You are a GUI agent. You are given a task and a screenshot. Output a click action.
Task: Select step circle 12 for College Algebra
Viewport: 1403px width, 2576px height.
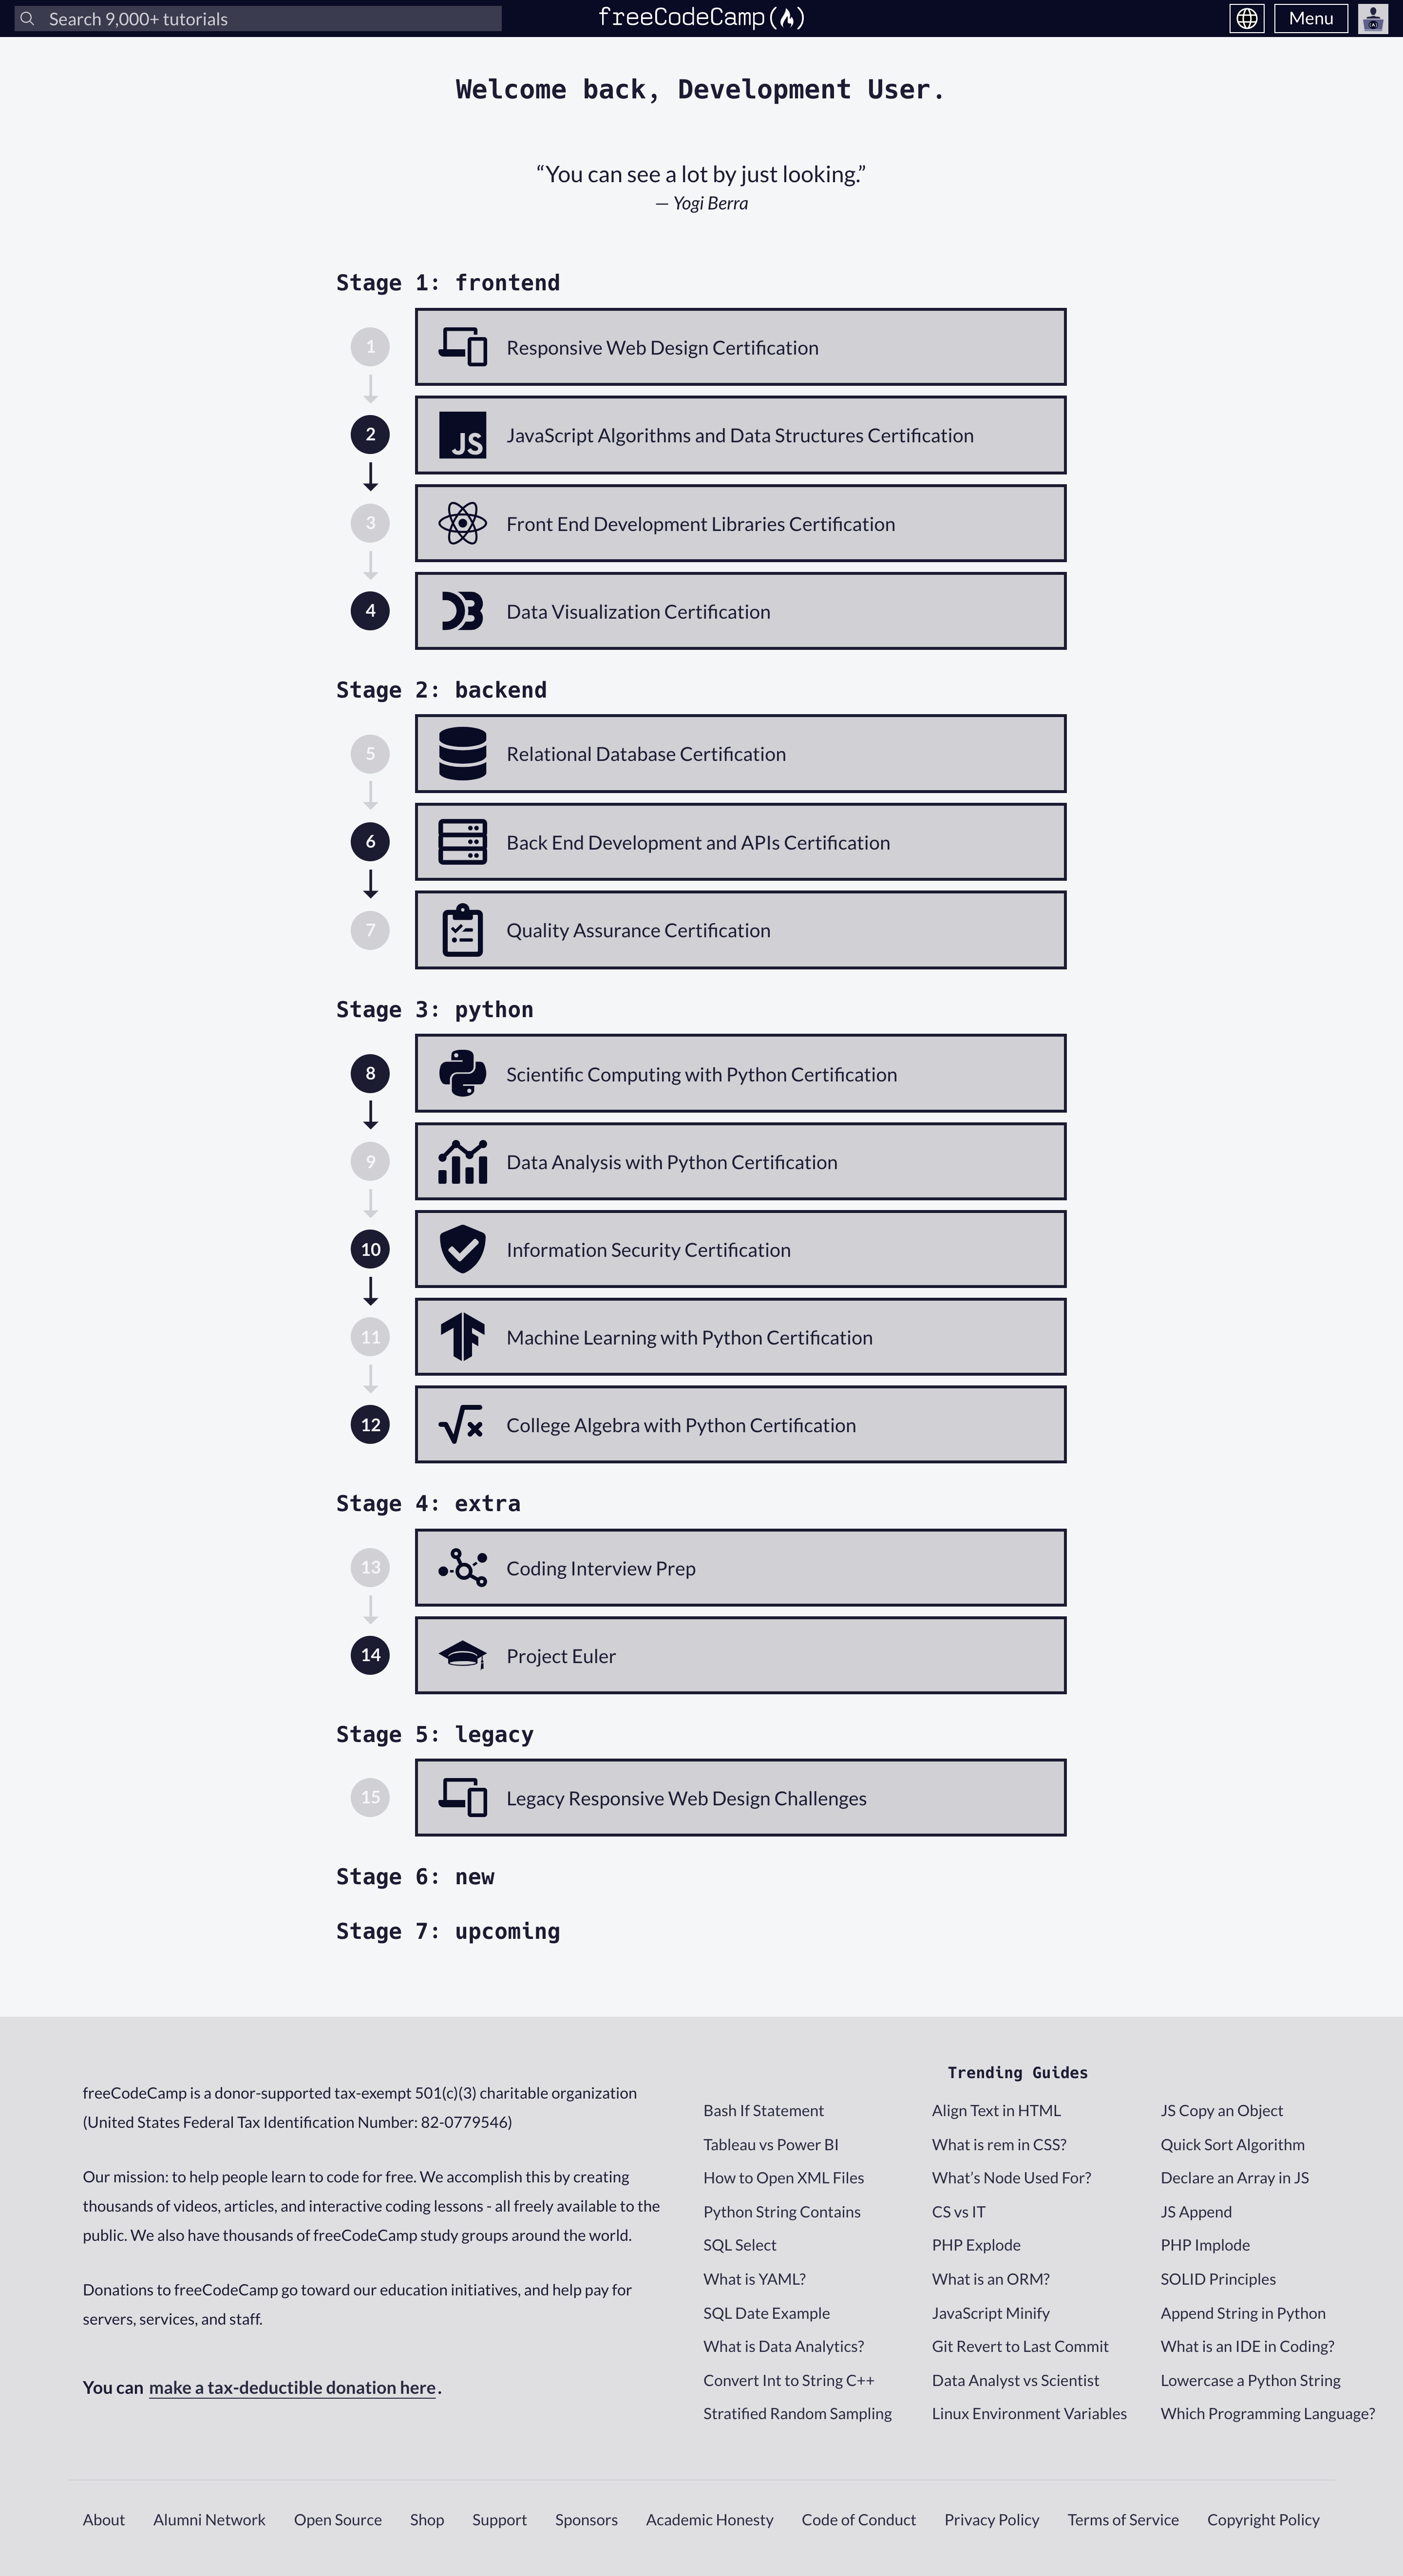click(x=370, y=1424)
